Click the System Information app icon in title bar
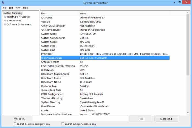 [x=3, y=3]
